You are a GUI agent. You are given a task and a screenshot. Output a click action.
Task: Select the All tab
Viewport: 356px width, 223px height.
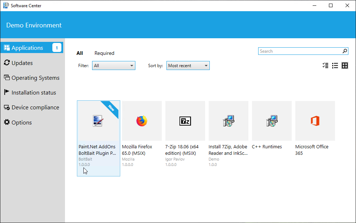click(x=80, y=53)
